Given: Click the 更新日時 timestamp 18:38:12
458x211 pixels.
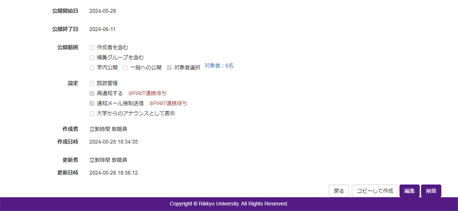Looking at the screenshot, I should click(x=114, y=173).
